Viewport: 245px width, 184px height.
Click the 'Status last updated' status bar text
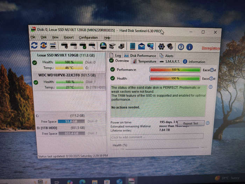click(x=73, y=156)
